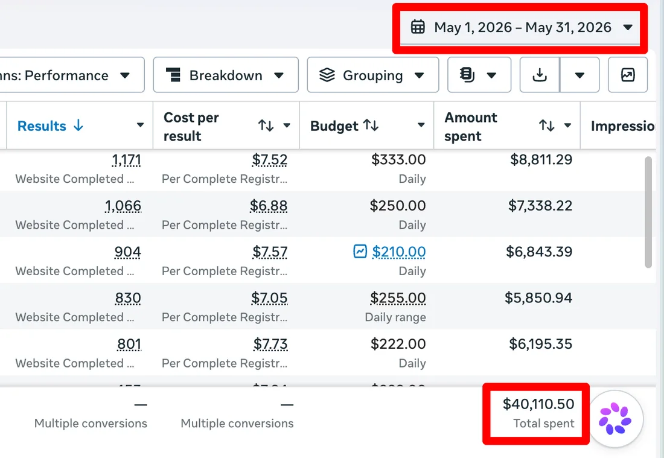Screen dimensions: 664x458
Task: Select the $250.00 daily budget cell
Action: (398, 206)
